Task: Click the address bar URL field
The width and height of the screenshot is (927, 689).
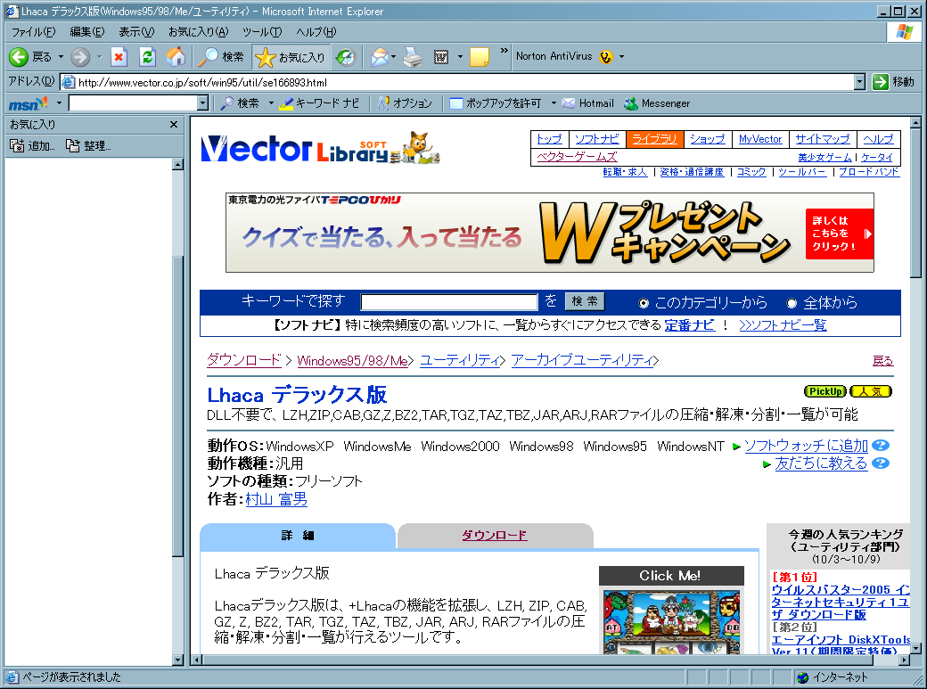Action: point(457,82)
